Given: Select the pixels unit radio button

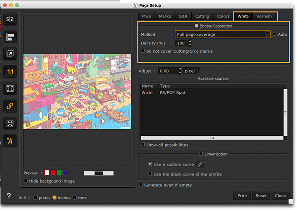Looking at the screenshot, I should 36,198.
